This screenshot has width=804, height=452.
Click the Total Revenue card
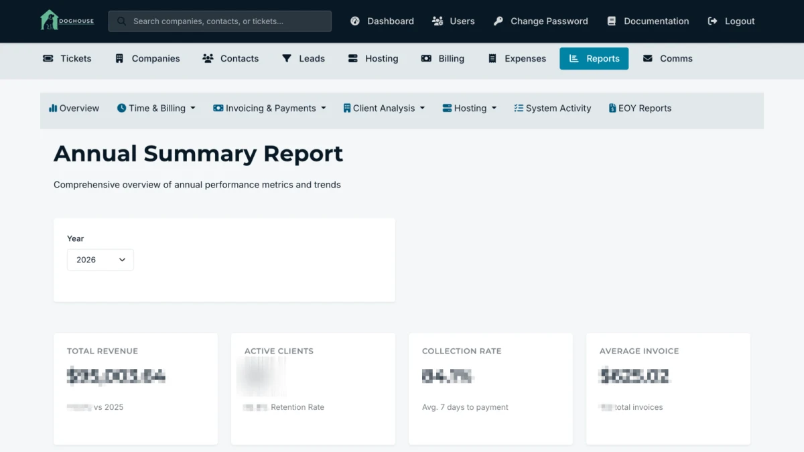[x=135, y=388]
